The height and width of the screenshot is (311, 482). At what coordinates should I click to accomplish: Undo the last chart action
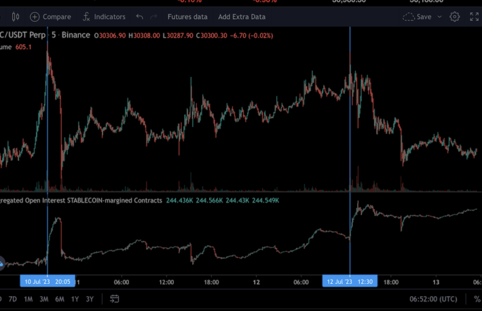click(140, 16)
